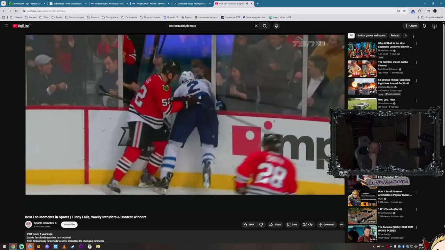Subscribe to Sports Complex
The height and width of the screenshot is (250, 445).
click(x=69, y=224)
